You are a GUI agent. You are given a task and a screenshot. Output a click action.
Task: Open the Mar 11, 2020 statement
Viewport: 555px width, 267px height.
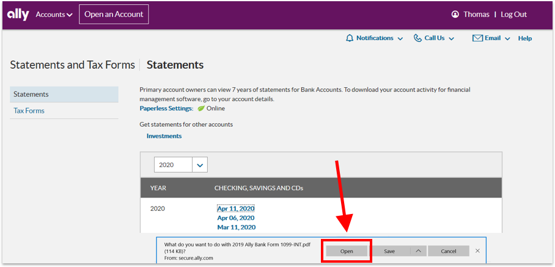236,227
